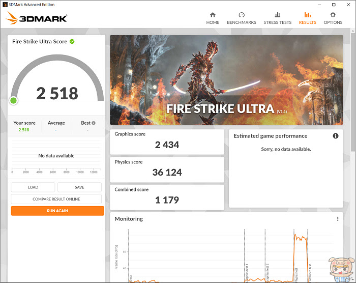Click the Graphics score value 2 434

(x=167, y=145)
